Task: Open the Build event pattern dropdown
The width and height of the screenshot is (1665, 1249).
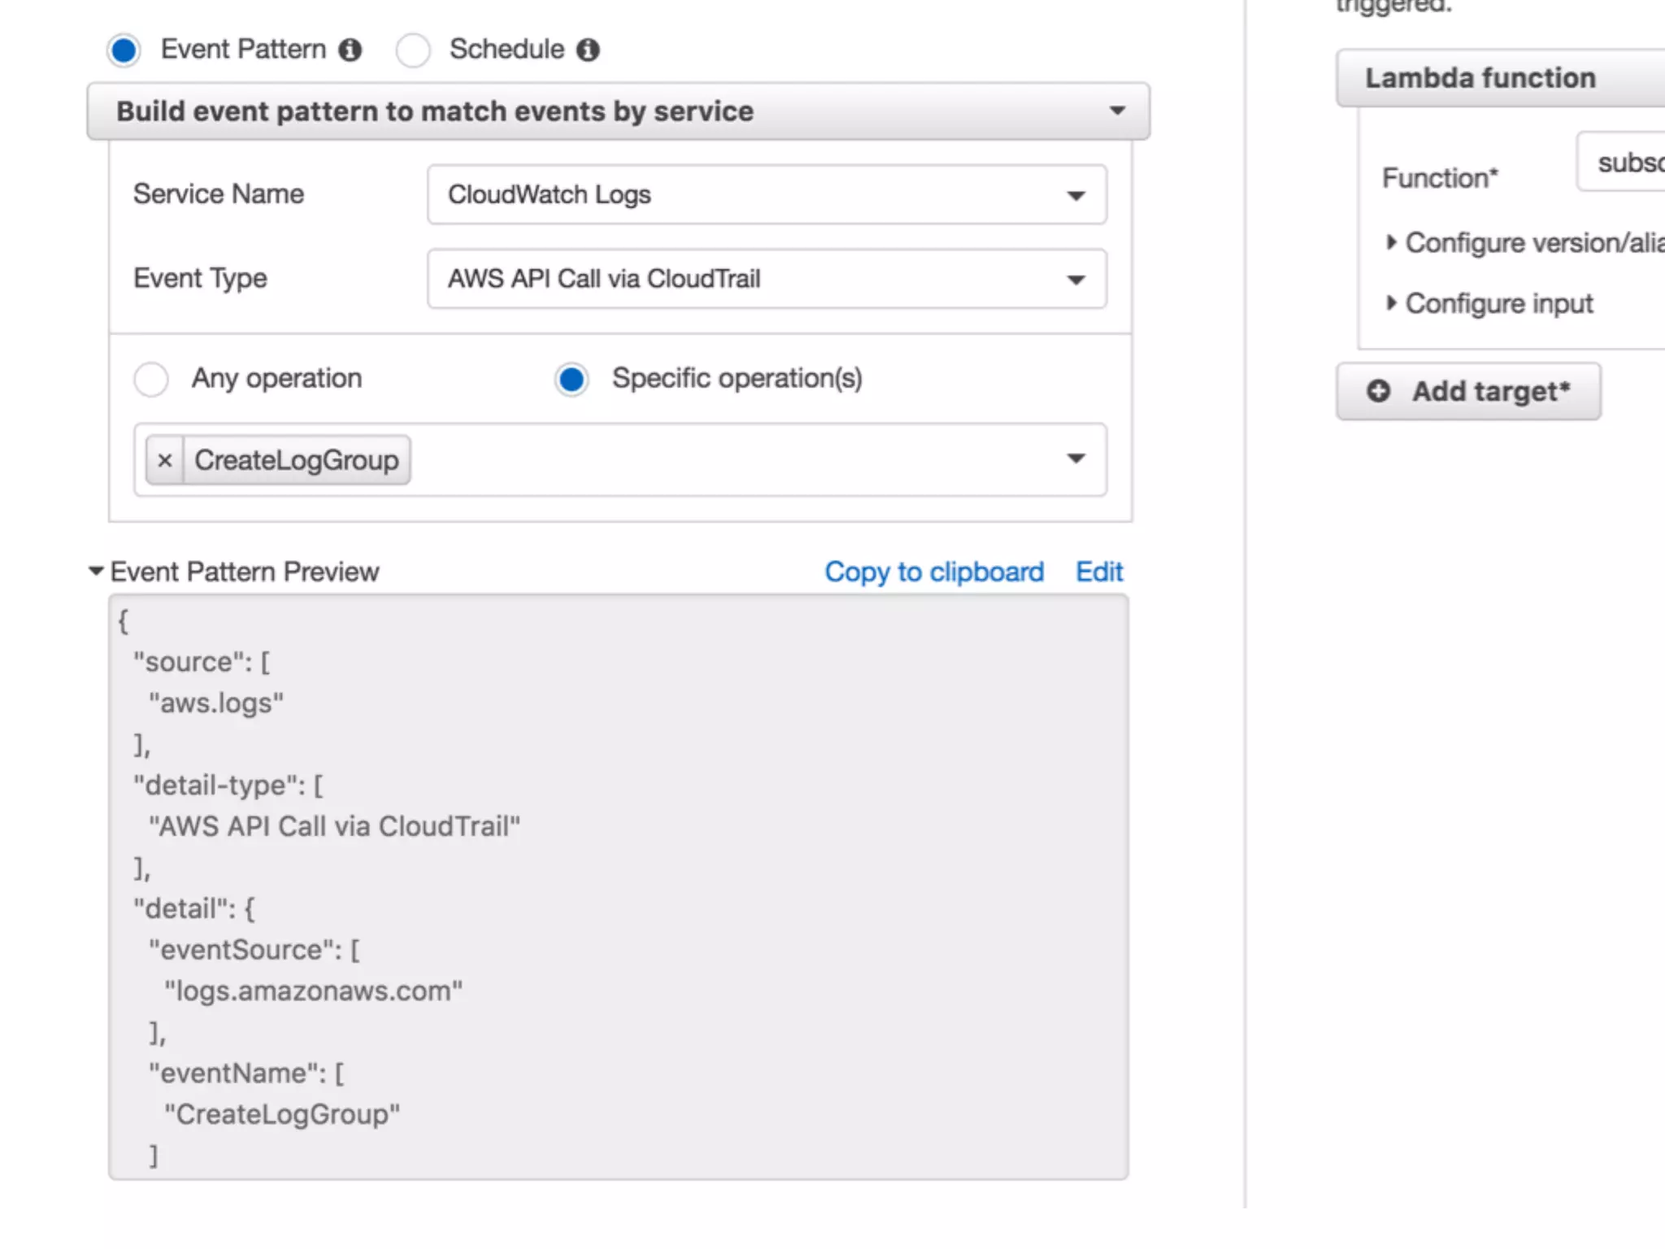Action: (618, 111)
